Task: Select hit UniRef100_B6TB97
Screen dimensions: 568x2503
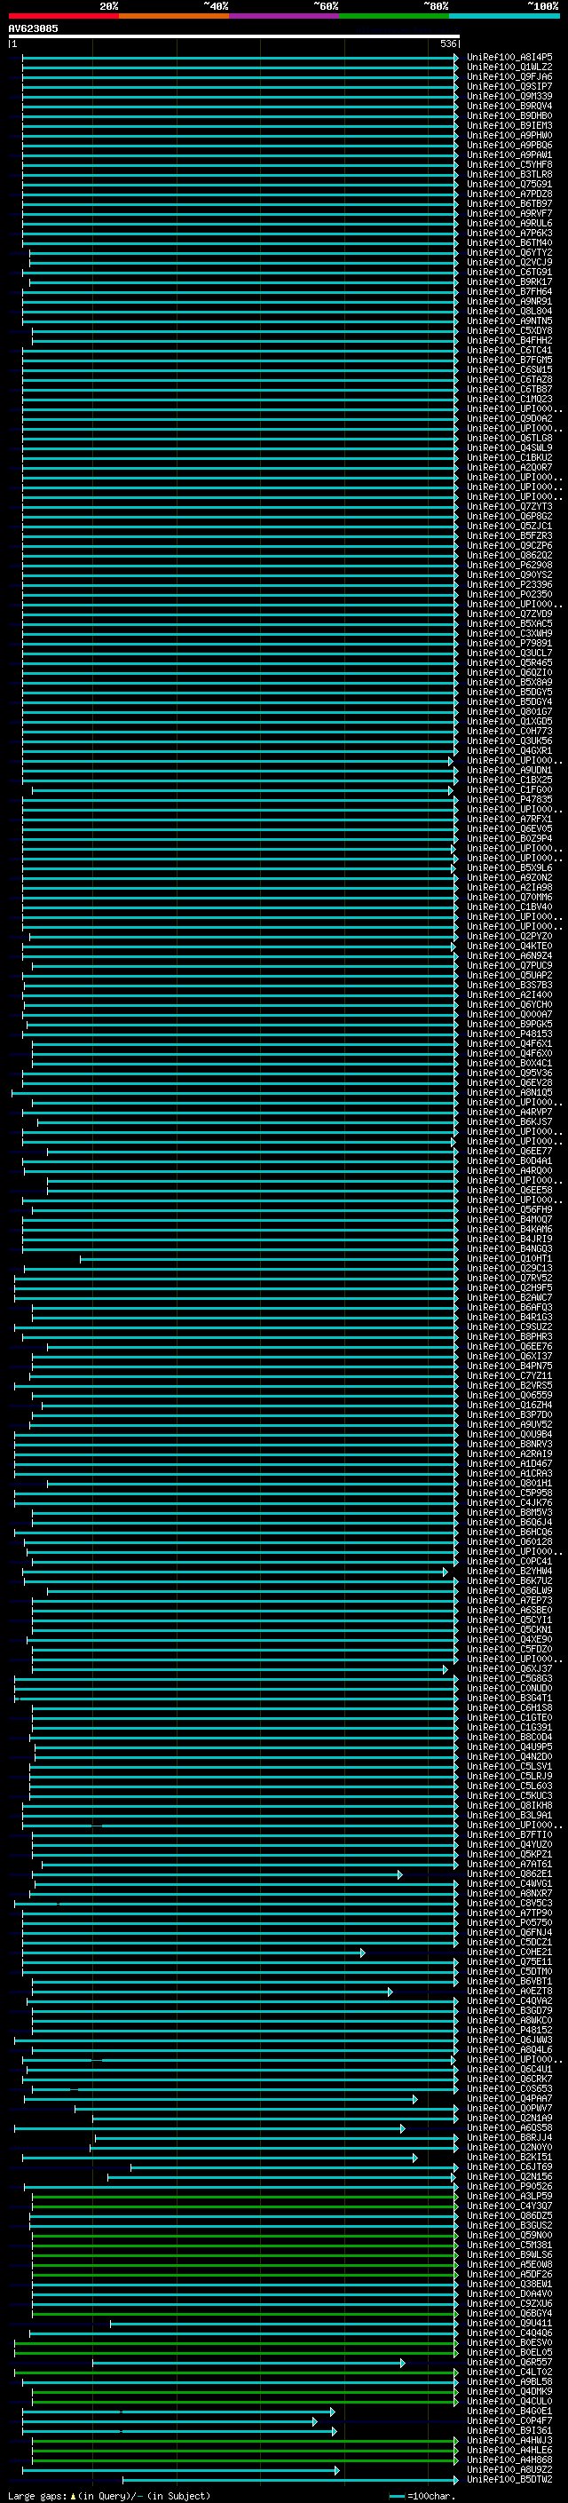Action: click(x=509, y=204)
